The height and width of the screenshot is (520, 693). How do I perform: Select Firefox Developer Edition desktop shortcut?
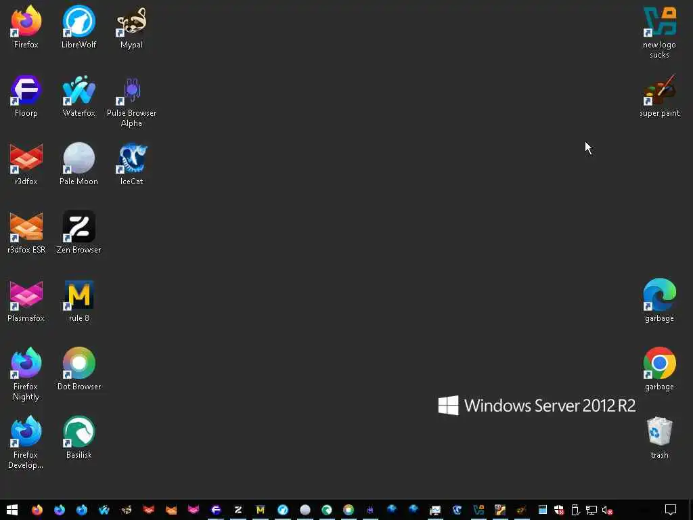[x=26, y=443]
